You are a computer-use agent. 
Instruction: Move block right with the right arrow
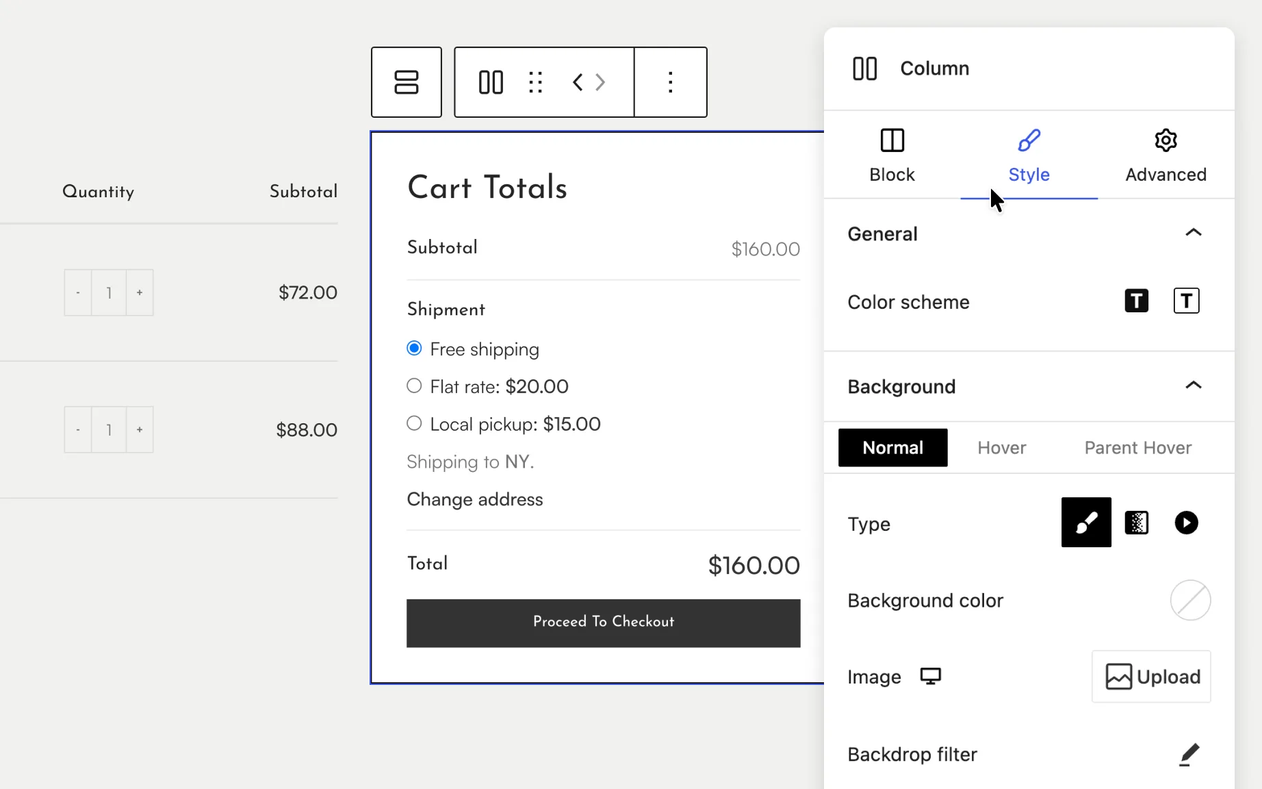click(600, 82)
